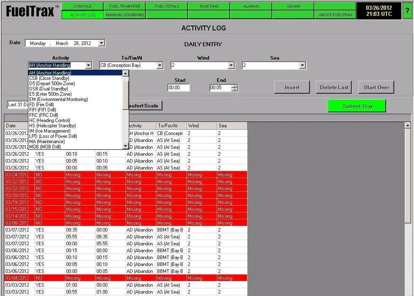Select the ACTIVITY LOG tab

(82, 15)
